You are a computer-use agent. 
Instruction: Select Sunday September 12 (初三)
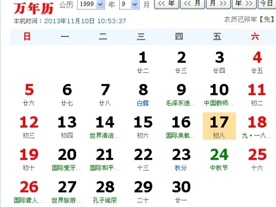click(29, 127)
